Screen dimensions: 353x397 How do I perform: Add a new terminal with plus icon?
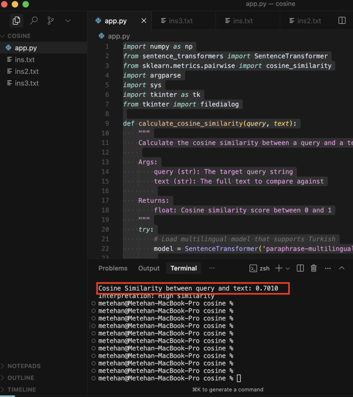pos(279,268)
